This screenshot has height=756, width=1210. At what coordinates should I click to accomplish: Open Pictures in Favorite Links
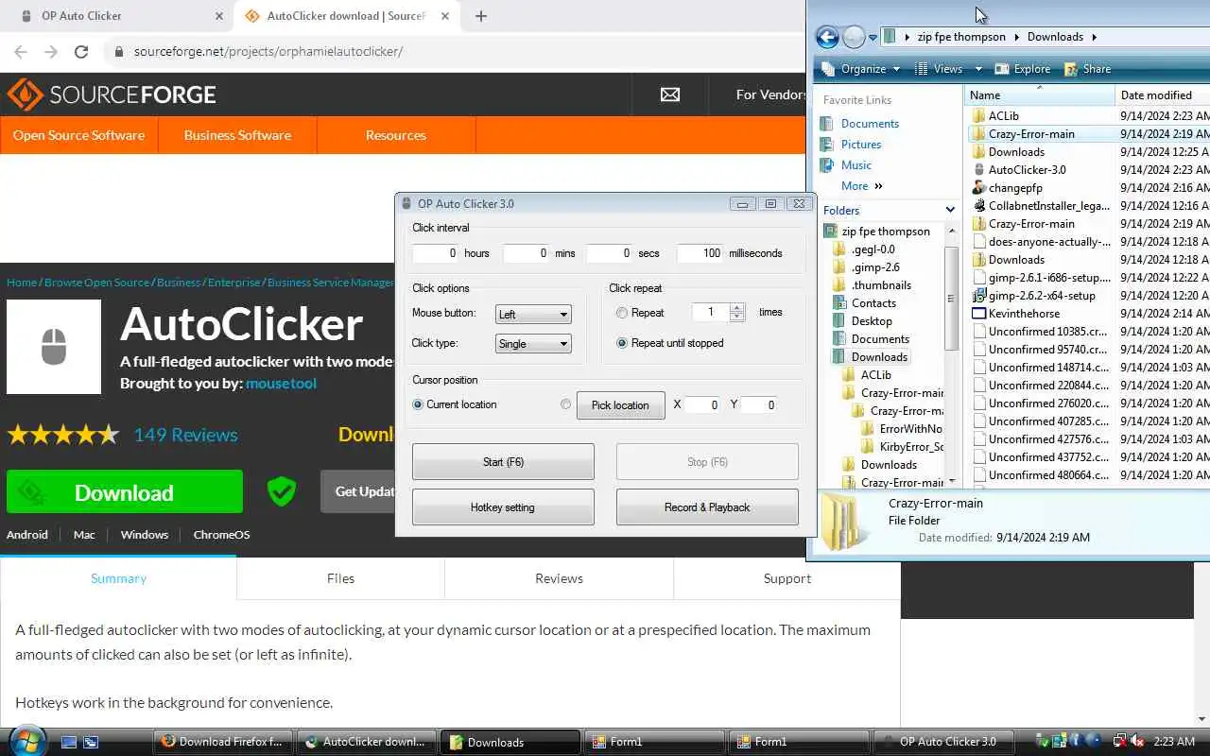tap(860, 145)
